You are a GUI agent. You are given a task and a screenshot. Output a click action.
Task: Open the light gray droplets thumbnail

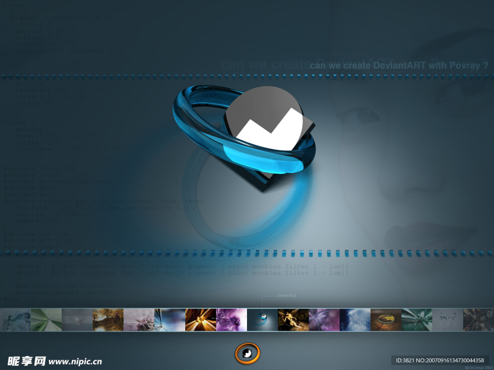point(448,320)
